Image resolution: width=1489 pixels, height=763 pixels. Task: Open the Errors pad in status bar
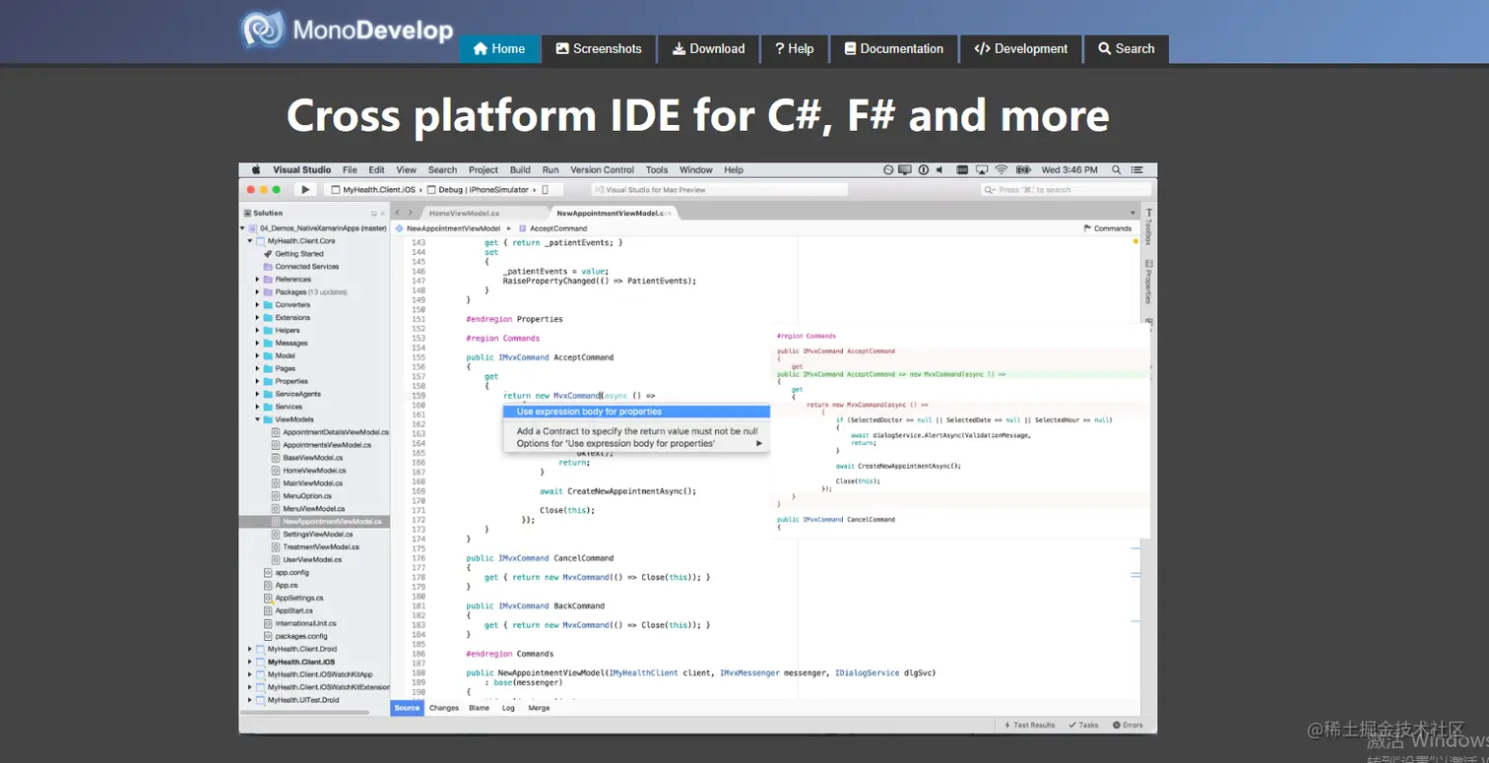1129,725
